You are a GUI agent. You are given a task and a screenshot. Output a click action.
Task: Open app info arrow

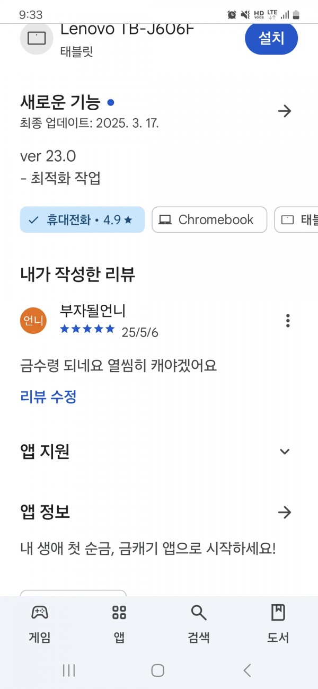285,512
